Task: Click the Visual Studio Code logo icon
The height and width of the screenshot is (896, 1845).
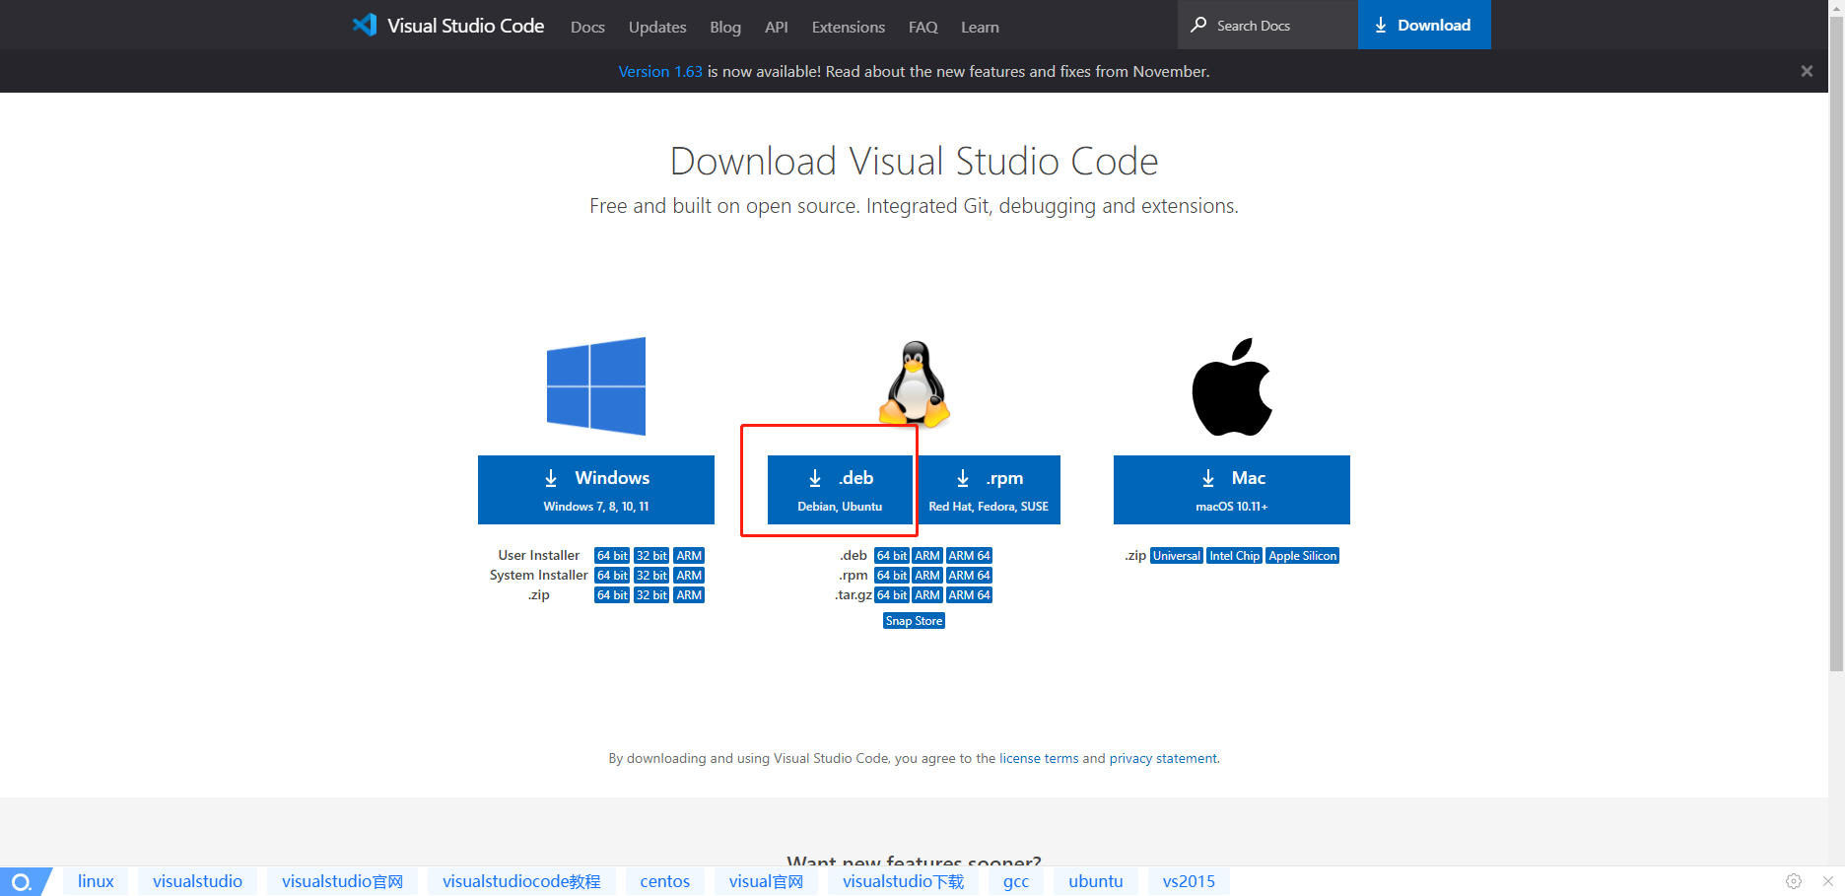Action: click(365, 25)
